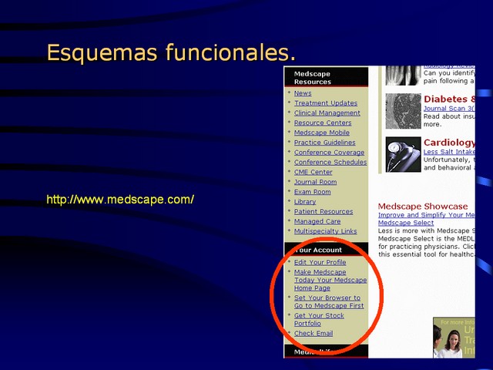Open the Journal Scan link under Diabetes
Viewport: 493px width, 370px height.
[x=449, y=109]
